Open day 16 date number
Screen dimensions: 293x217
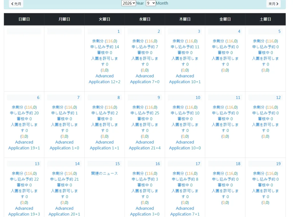(158, 164)
